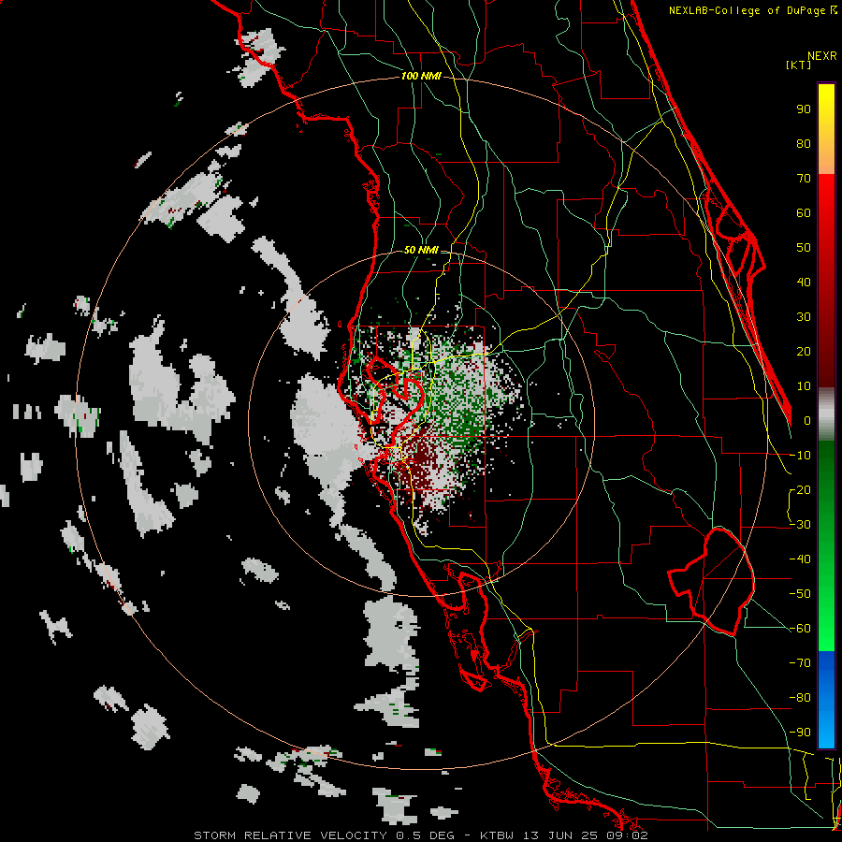Click the -30 value on the velocity scale

[x=800, y=525]
